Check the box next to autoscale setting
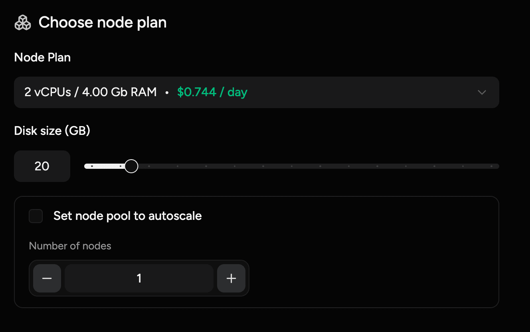Viewport: 530px width, 332px height. coord(36,216)
